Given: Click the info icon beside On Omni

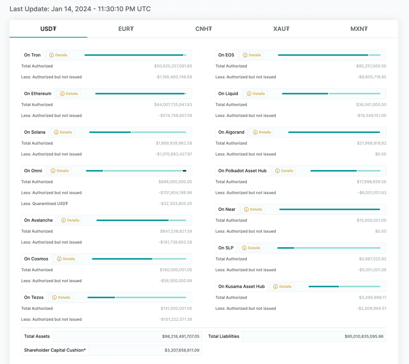Looking at the screenshot, I should pos(53,171).
